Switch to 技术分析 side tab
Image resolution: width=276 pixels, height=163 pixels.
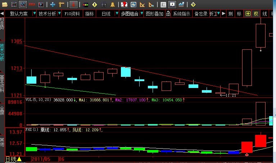2,52
